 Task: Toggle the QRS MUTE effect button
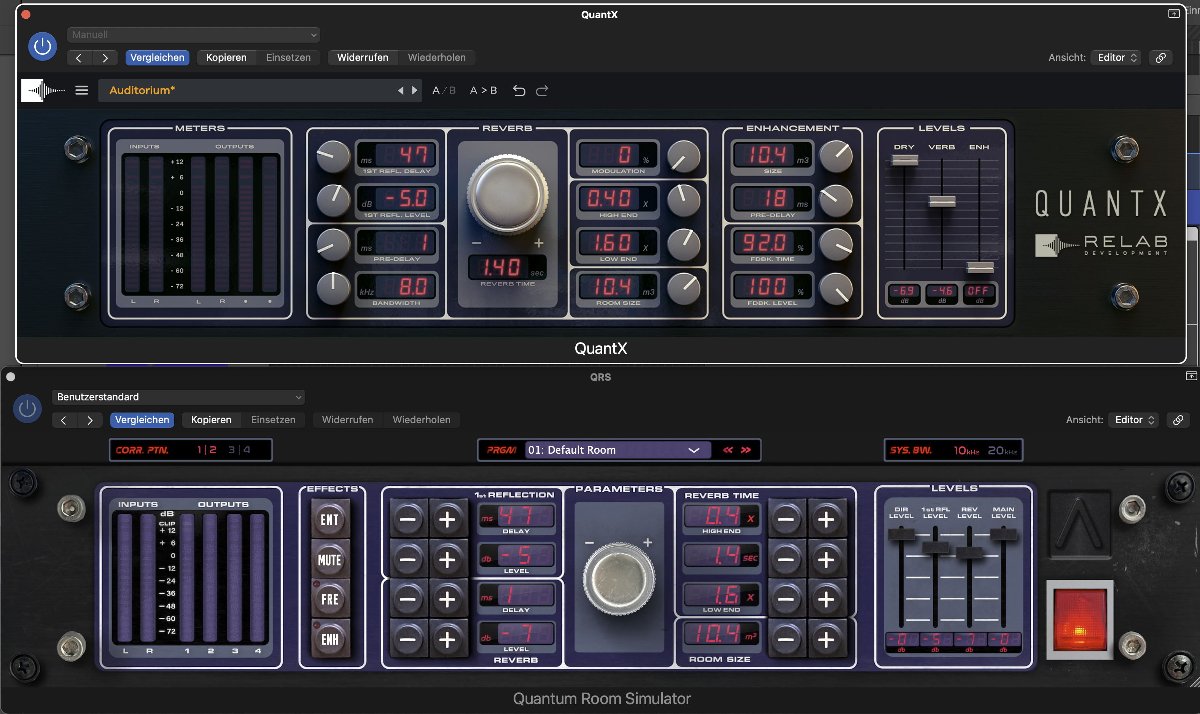330,559
